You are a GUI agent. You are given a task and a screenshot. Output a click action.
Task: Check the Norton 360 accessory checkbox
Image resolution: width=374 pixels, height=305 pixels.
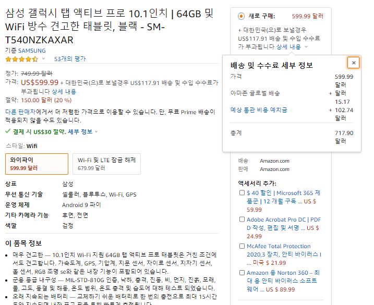pyautogui.click(x=242, y=273)
